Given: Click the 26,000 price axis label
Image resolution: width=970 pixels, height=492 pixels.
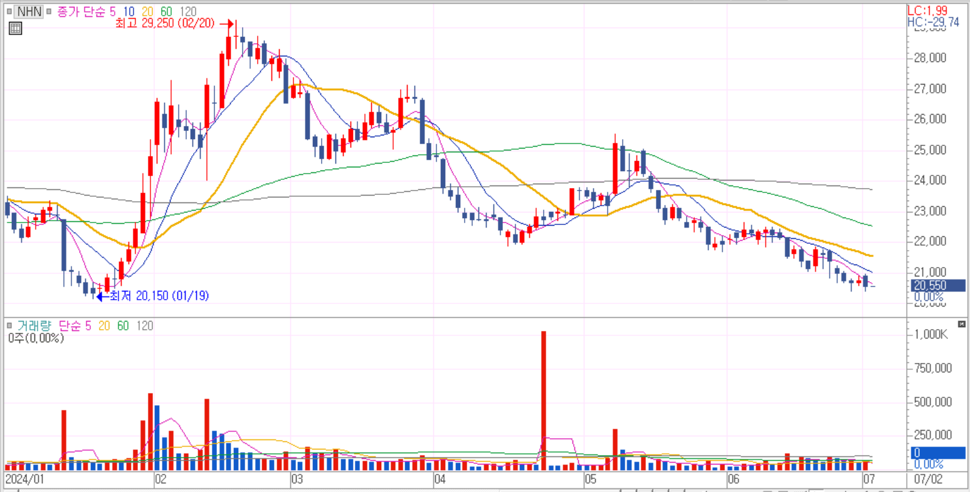Looking at the screenshot, I should point(929,119).
